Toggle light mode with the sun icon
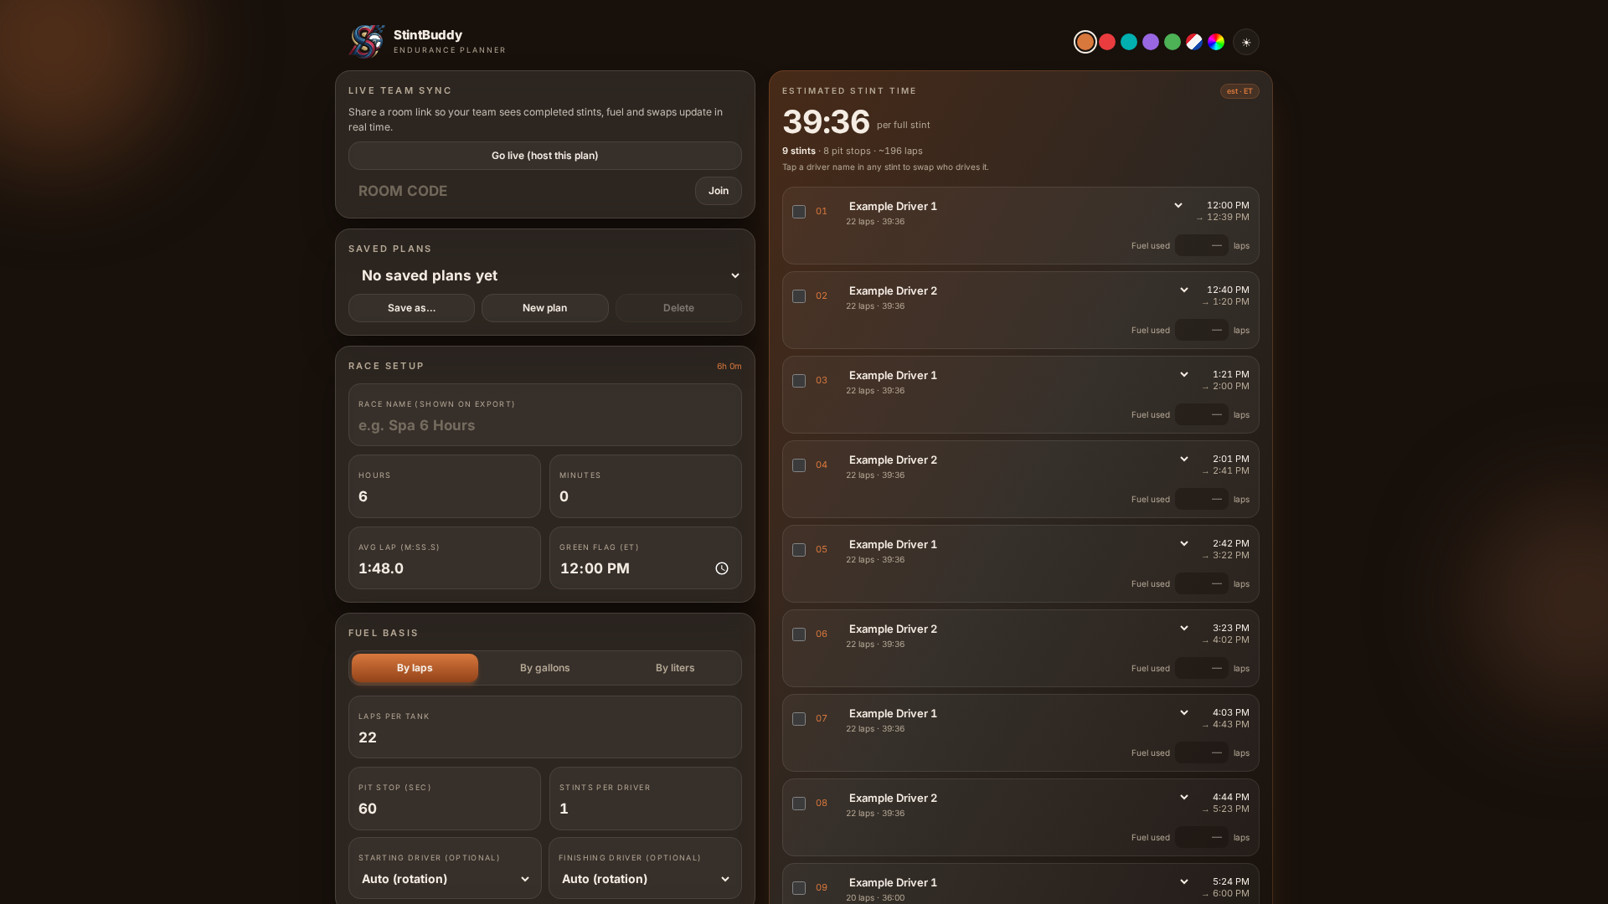The height and width of the screenshot is (904, 1608). (x=1246, y=42)
